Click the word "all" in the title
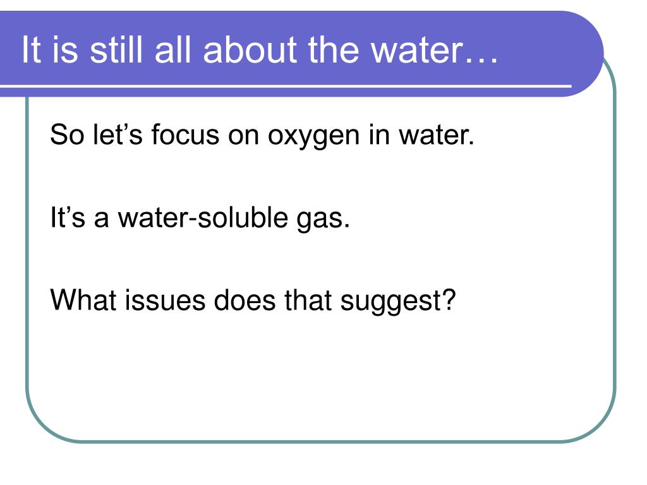The width and height of the screenshot is (647, 485). click(x=173, y=49)
